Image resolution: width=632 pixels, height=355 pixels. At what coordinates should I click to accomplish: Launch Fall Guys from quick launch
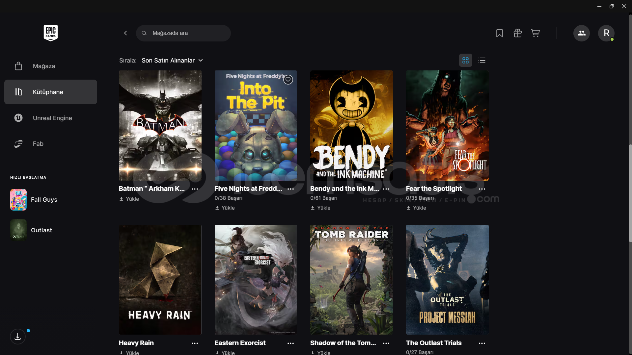(x=44, y=200)
